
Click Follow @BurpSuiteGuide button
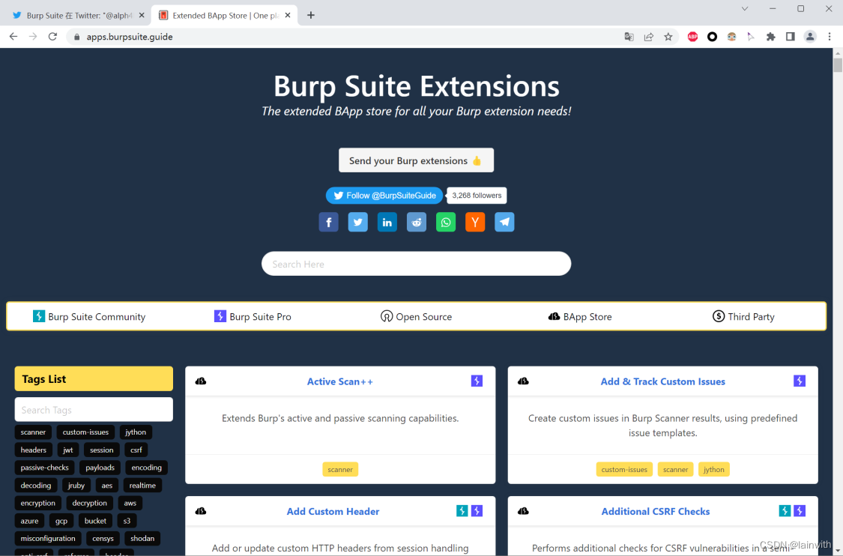pyautogui.click(x=384, y=195)
